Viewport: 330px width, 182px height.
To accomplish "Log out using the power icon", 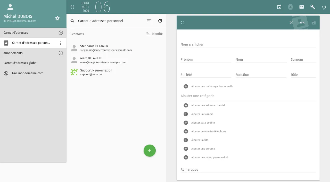I will pos(324,7).
